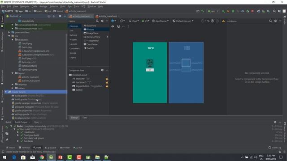Click the Search Everywhere magnifier in main toolbar
This screenshot has width=287, height=161.
coord(274,11)
